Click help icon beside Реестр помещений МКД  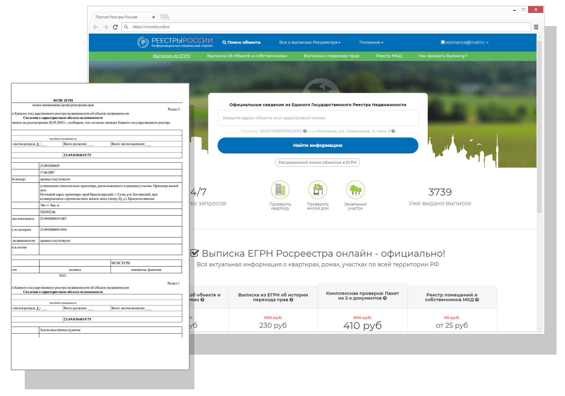(x=477, y=300)
